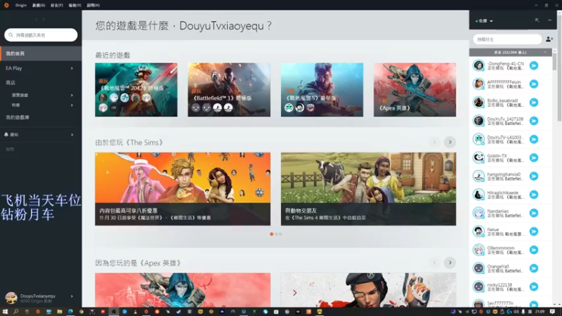Open Windows taskbar search
The height and width of the screenshot is (316, 562).
coord(15,312)
